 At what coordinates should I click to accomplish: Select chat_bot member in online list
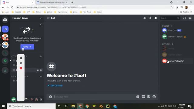(177, 30)
